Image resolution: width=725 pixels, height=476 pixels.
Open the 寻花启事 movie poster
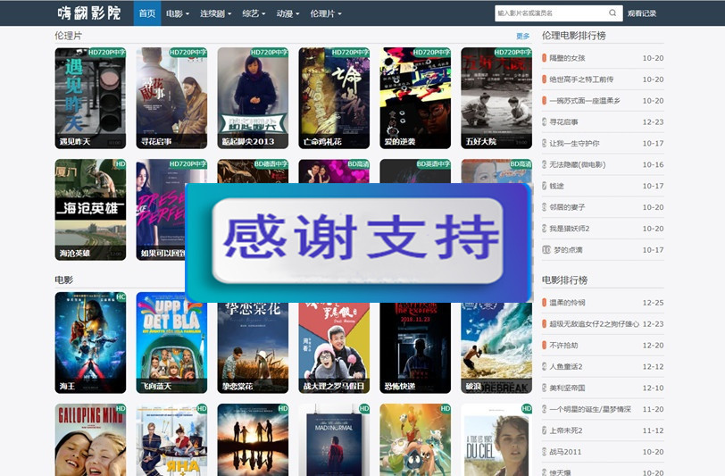point(171,98)
